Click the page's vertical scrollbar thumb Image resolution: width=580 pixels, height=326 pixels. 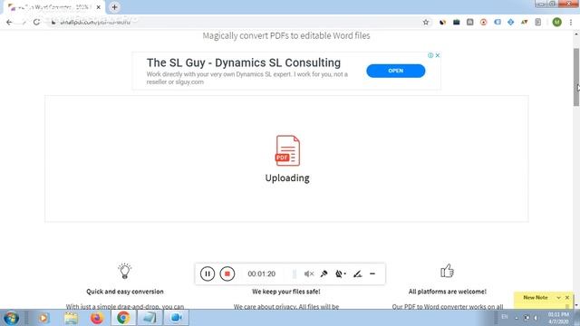coord(576,77)
